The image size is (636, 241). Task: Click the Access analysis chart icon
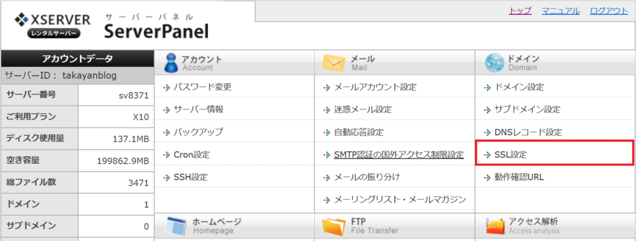point(495,226)
